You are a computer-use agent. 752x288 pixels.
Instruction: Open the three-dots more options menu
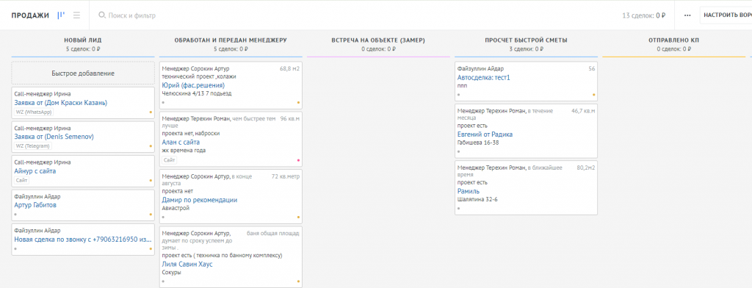687,15
